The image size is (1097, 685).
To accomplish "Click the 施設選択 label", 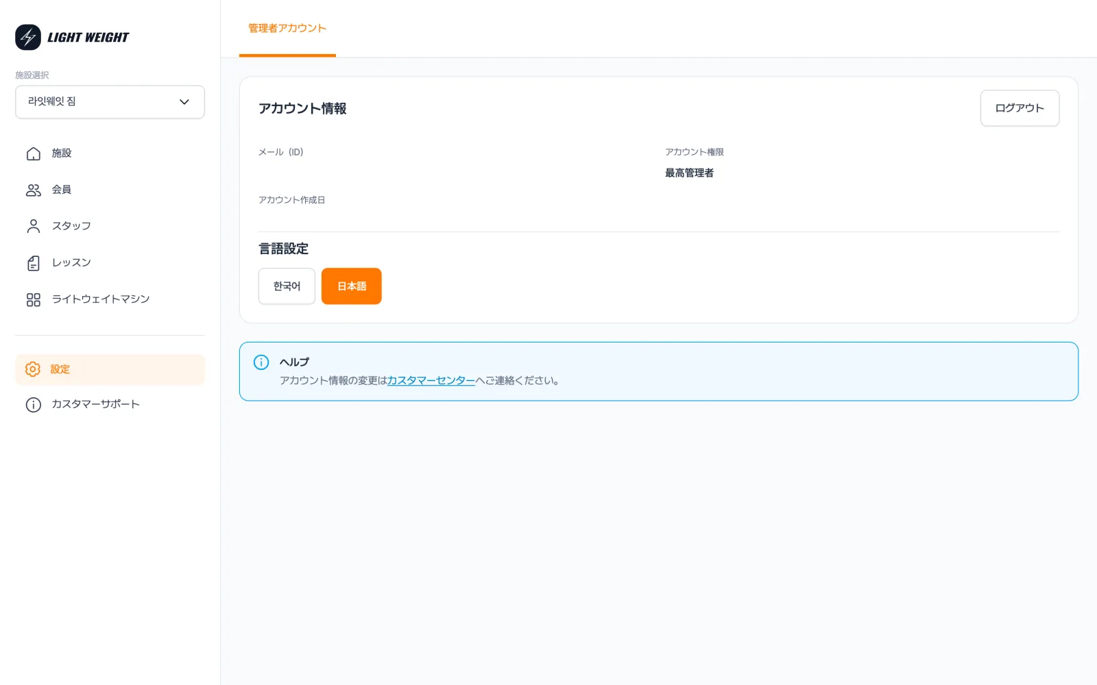I will tap(32, 75).
